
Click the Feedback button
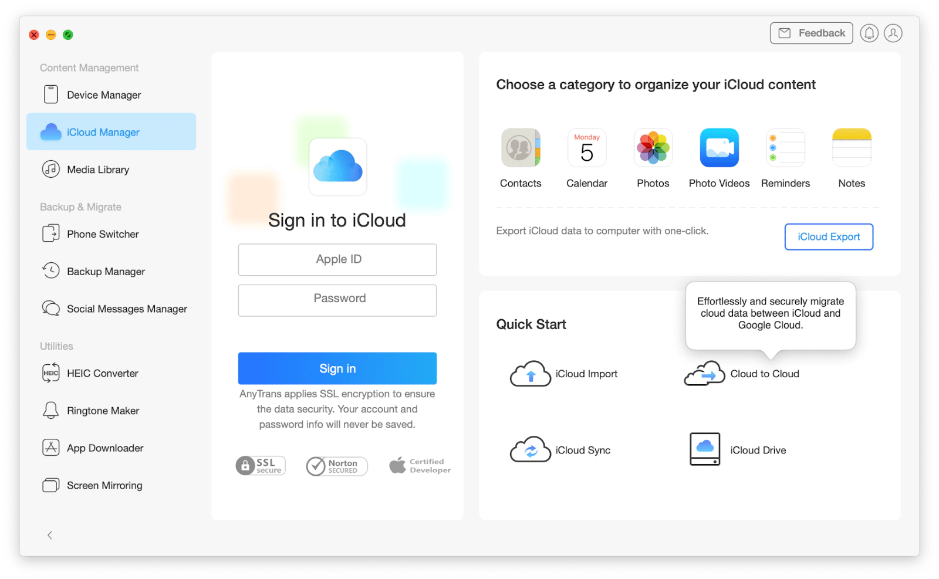click(811, 33)
